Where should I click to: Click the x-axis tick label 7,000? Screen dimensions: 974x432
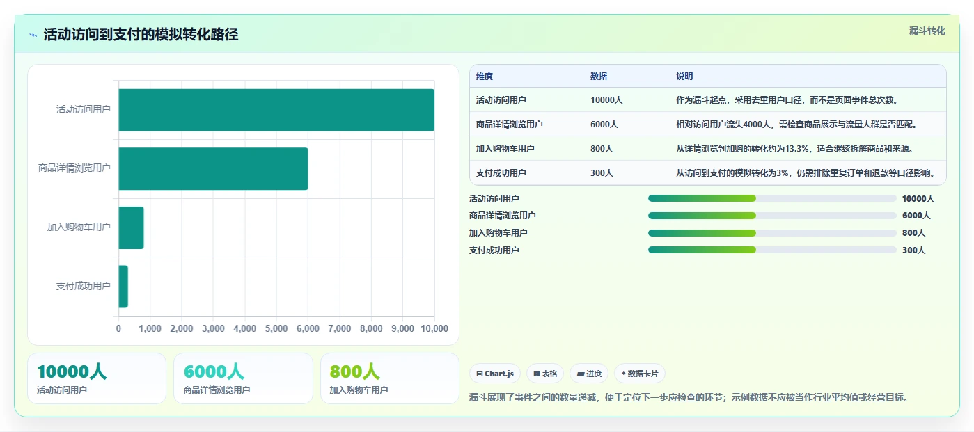coord(340,328)
